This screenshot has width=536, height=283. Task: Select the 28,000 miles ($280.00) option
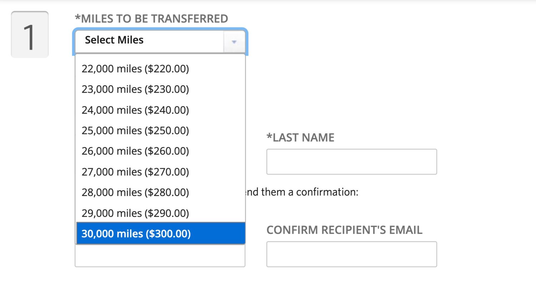(135, 192)
